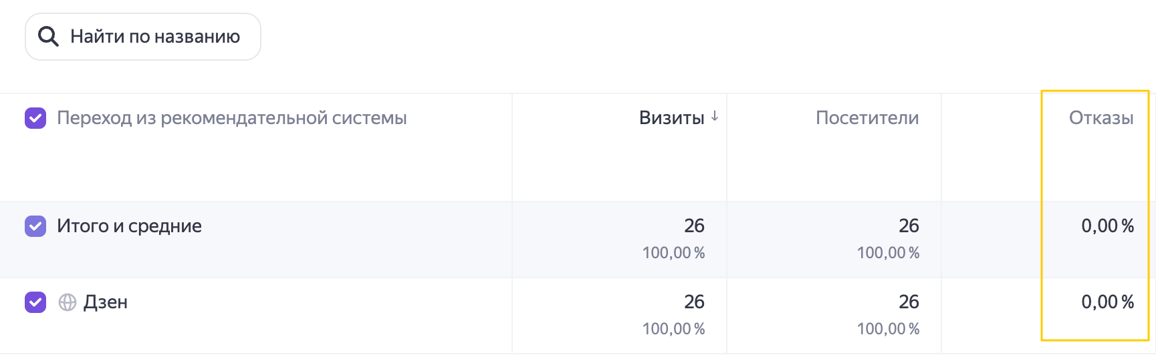This screenshot has height=355, width=1156.
Task: Click 100,00 % visits share in Дзен row
Action: (673, 329)
